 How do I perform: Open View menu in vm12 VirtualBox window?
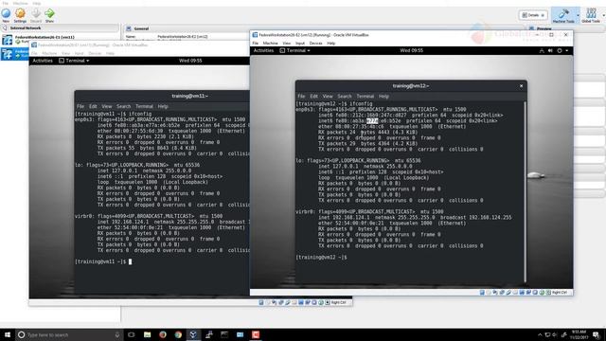(x=286, y=44)
